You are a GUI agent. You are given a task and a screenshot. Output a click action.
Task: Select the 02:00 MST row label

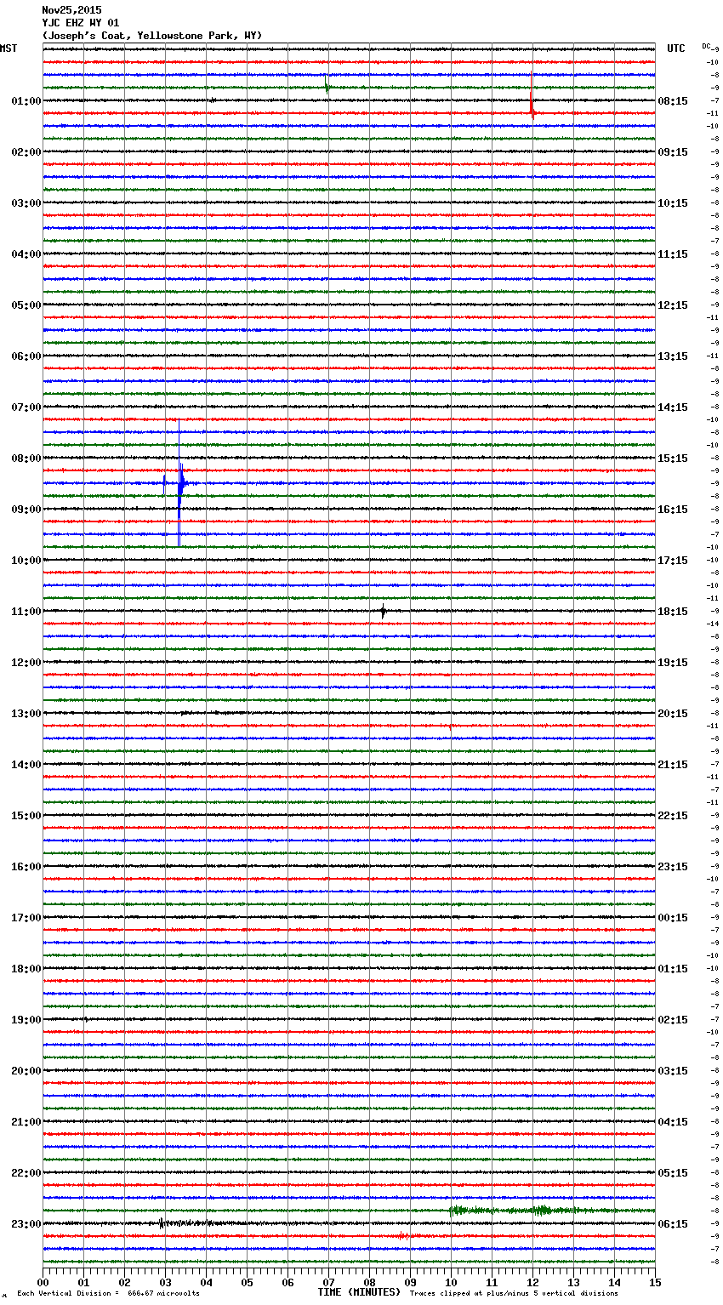click(26, 152)
